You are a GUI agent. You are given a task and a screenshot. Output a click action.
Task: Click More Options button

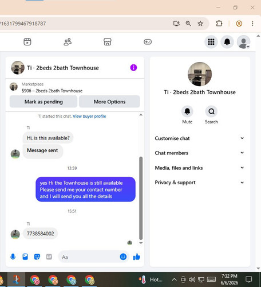pyautogui.click(x=109, y=102)
